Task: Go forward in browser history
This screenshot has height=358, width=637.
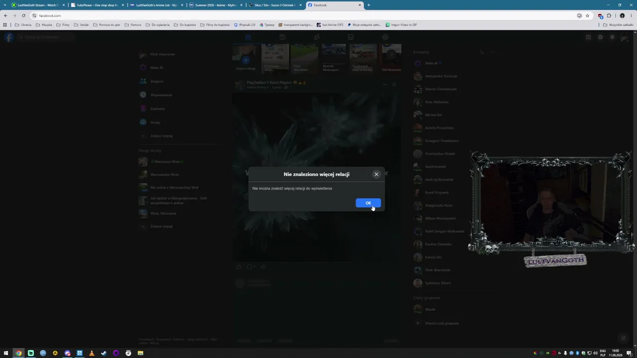Action: pyautogui.click(x=14, y=15)
